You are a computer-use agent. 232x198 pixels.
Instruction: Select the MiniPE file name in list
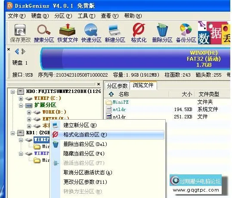[x=121, y=102]
